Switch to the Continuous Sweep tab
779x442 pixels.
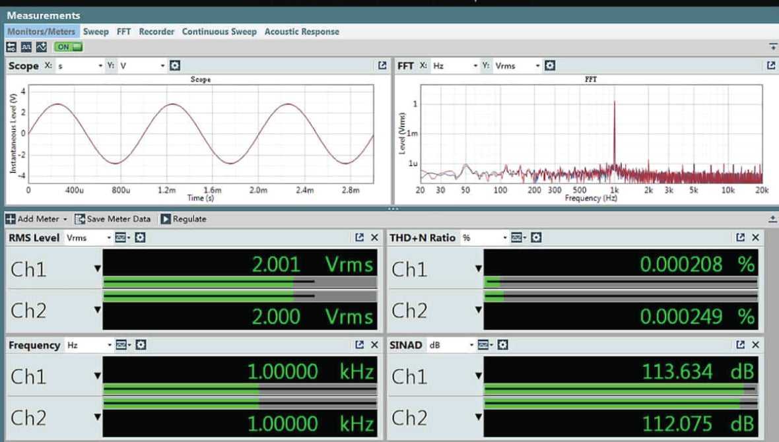point(219,32)
